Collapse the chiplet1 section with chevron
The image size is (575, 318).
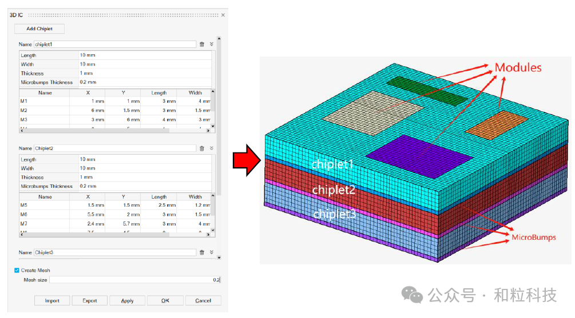[x=212, y=44]
